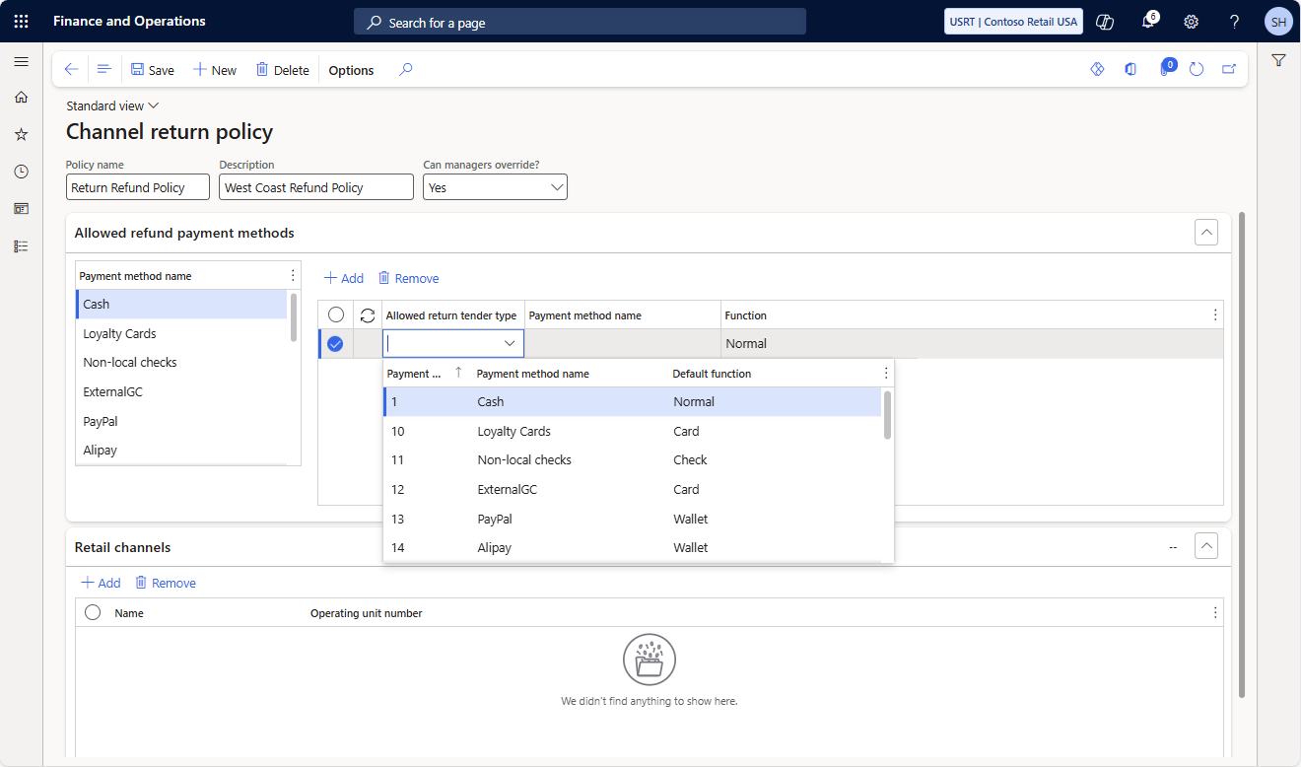Viewport: 1301px width, 767px height.
Task: Open the Copilot assistant icon
Action: pyautogui.click(x=1104, y=21)
